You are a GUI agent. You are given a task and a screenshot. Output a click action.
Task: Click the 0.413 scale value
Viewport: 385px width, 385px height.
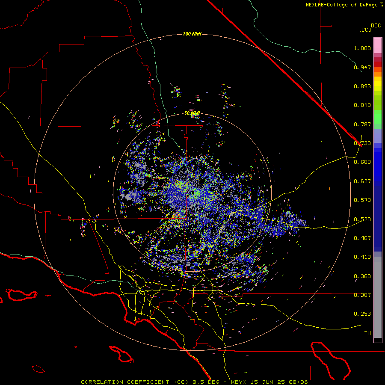pyautogui.click(x=362, y=257)
